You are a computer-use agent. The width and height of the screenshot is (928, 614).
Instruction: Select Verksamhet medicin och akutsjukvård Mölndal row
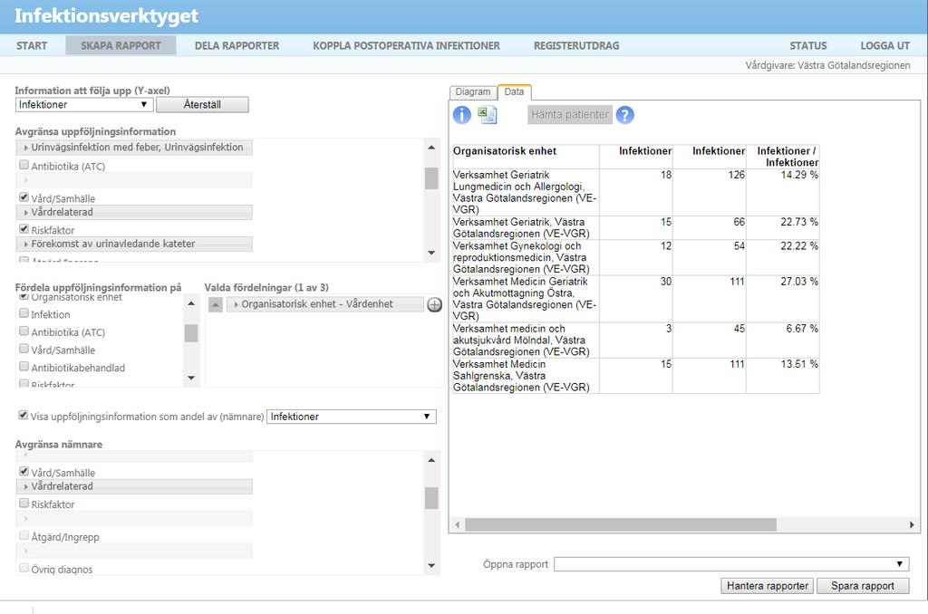tap(635, 341)
